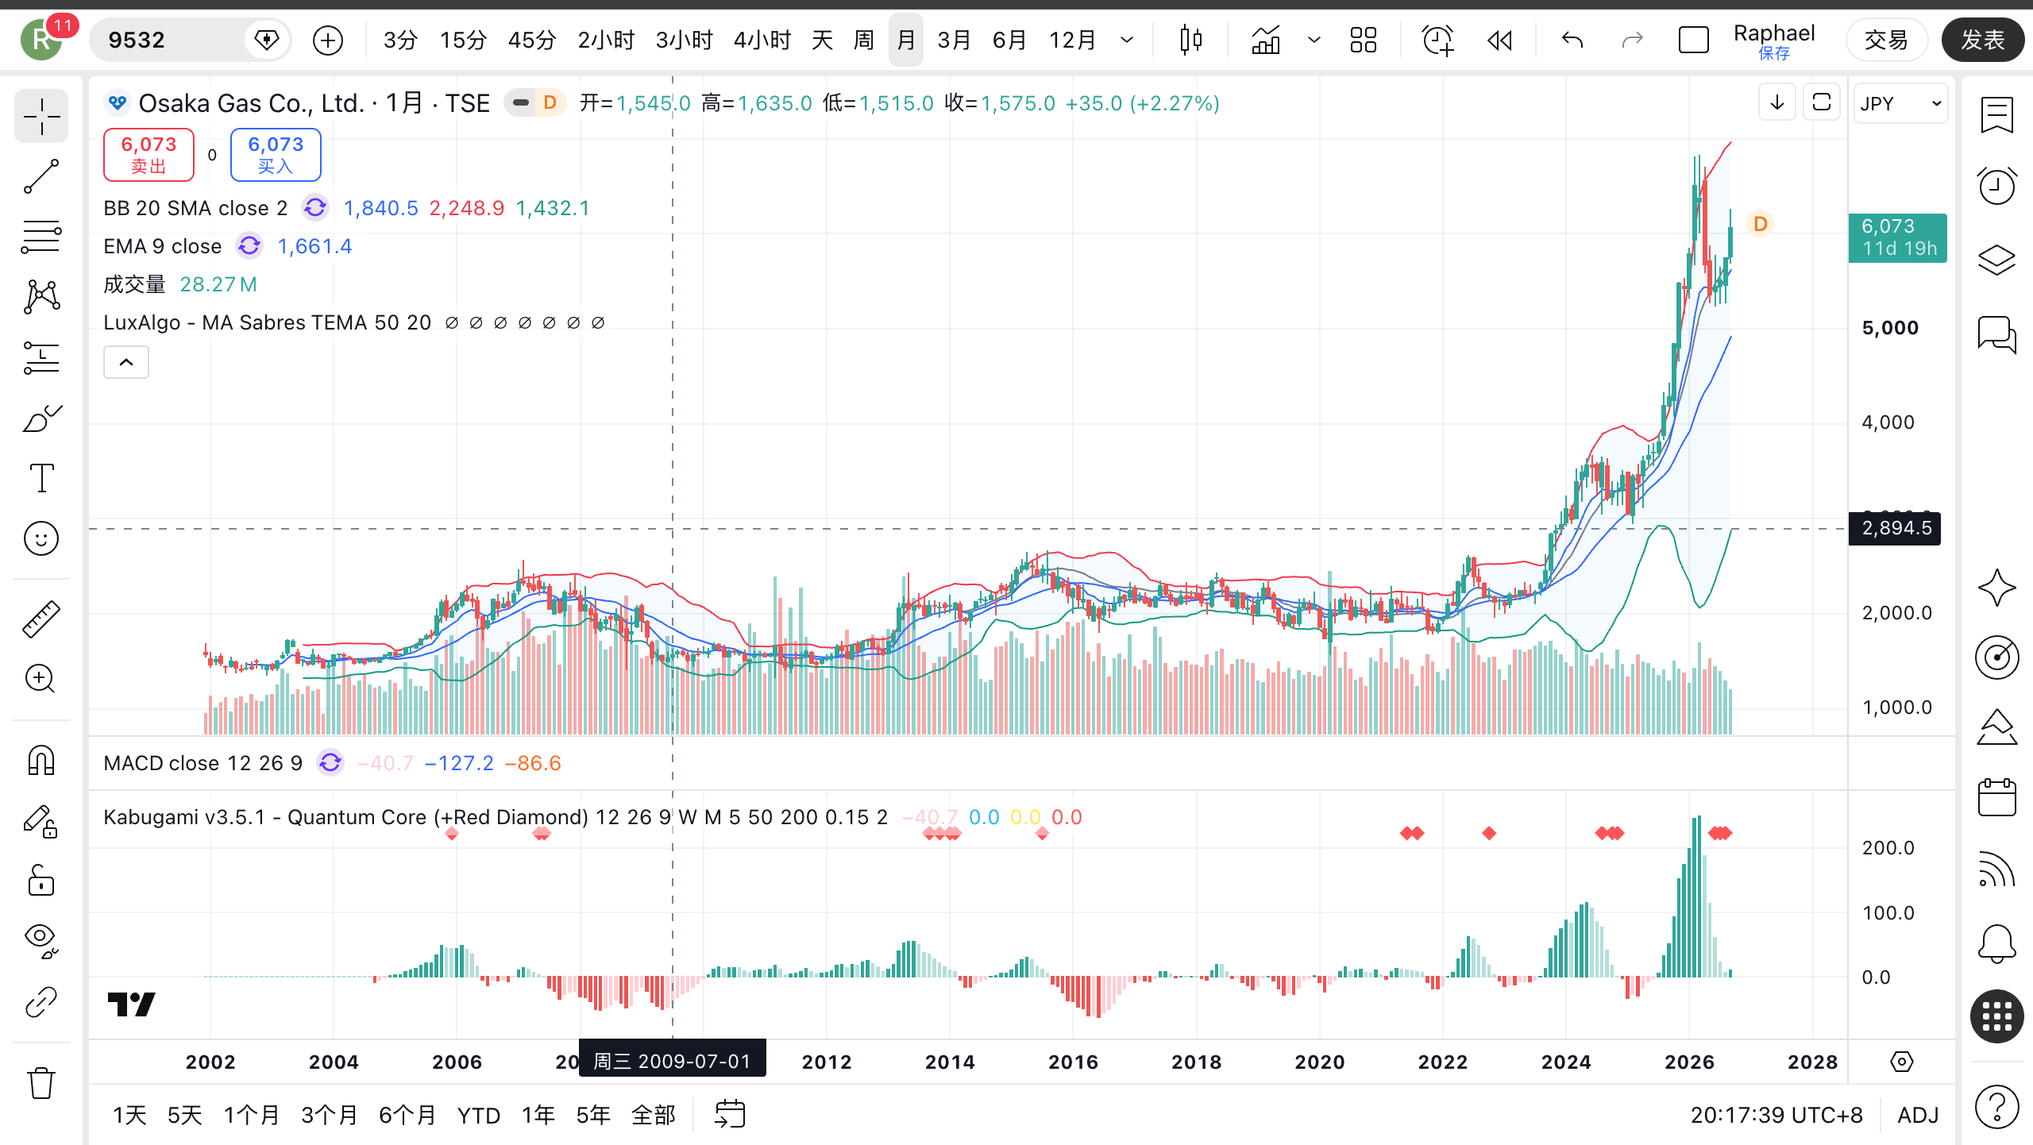This screenshot has width=2033, height=1145.
Task: Select the text annotation tool
Action: (x=41, y=478)
